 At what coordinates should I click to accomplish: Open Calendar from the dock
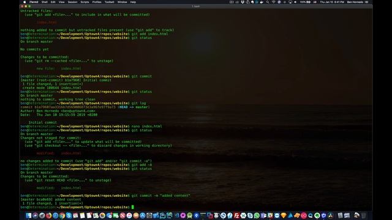tap(75, 216)
